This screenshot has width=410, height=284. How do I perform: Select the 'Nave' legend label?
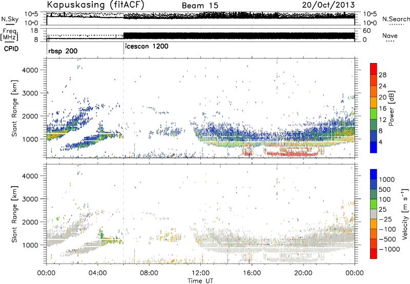pos(389,35)
